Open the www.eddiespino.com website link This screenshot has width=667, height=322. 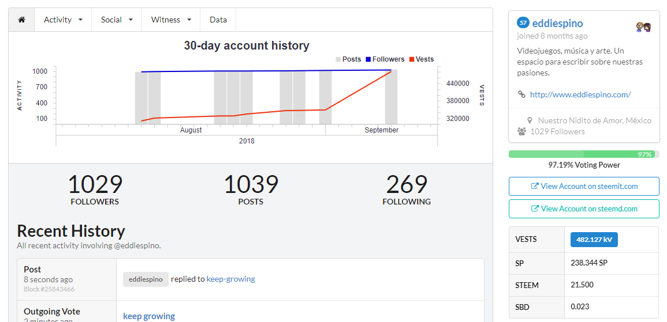580,94
